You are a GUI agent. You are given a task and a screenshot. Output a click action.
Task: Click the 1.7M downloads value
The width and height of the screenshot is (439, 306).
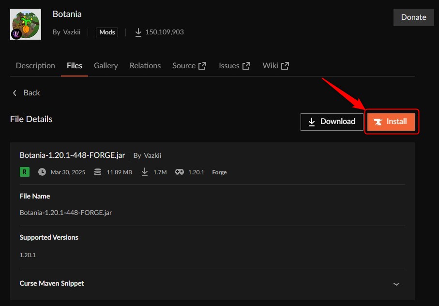tap(160, 172)
